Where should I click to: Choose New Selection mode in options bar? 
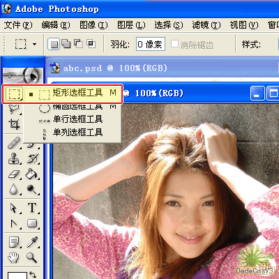pos(54,44)
